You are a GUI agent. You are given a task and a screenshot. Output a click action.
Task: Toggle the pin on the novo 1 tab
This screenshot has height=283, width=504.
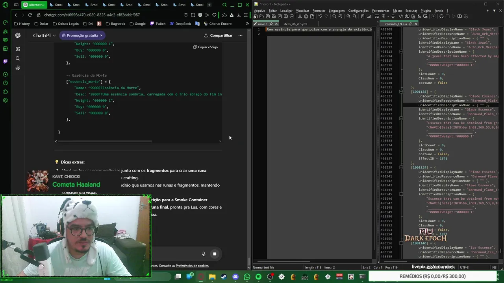[x=271, y=24]
